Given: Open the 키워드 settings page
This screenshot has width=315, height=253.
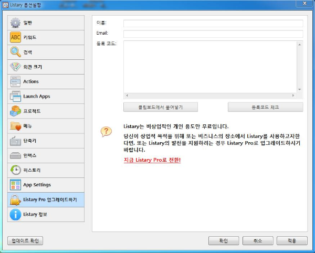Looking at the screenshot, I should [46, 38].
